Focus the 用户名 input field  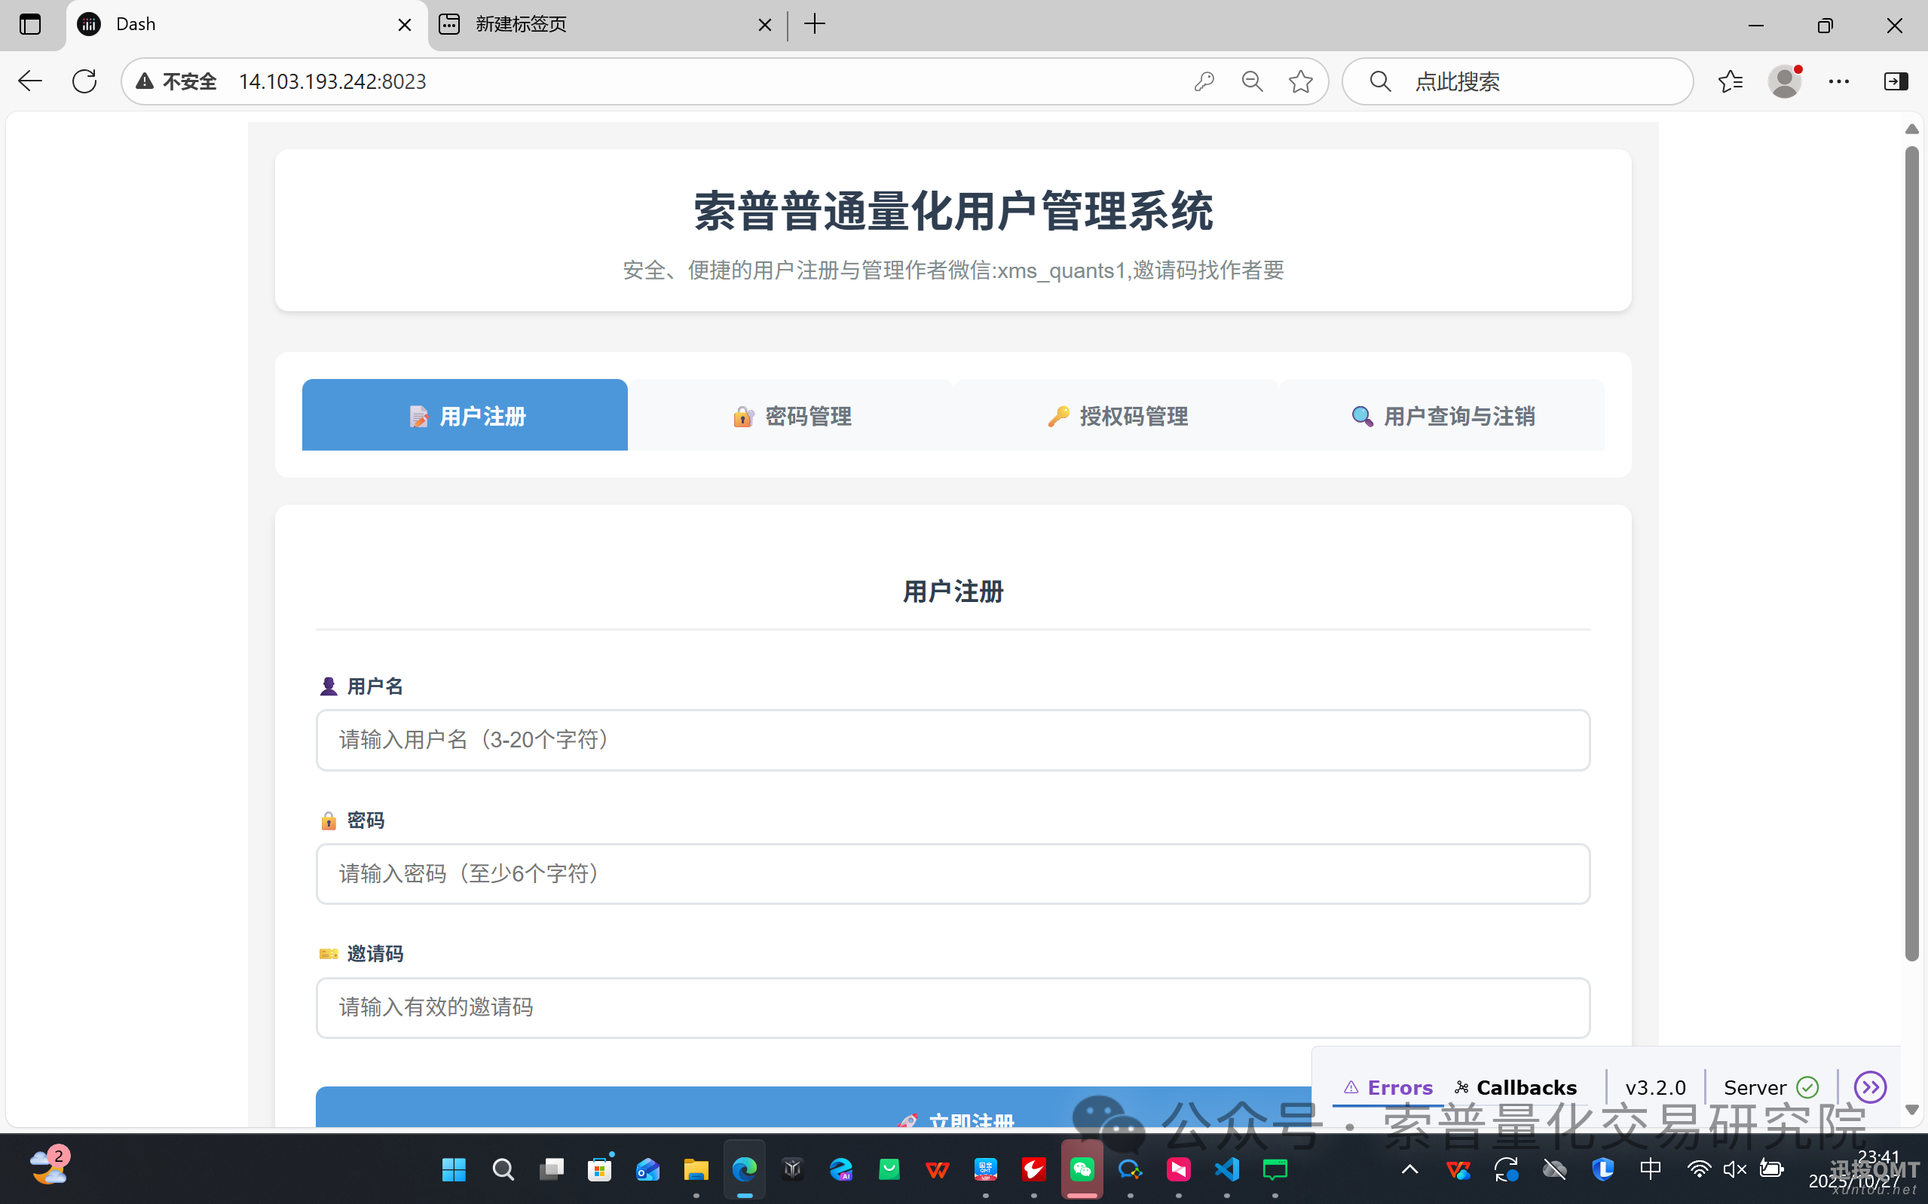click(953, 740)
